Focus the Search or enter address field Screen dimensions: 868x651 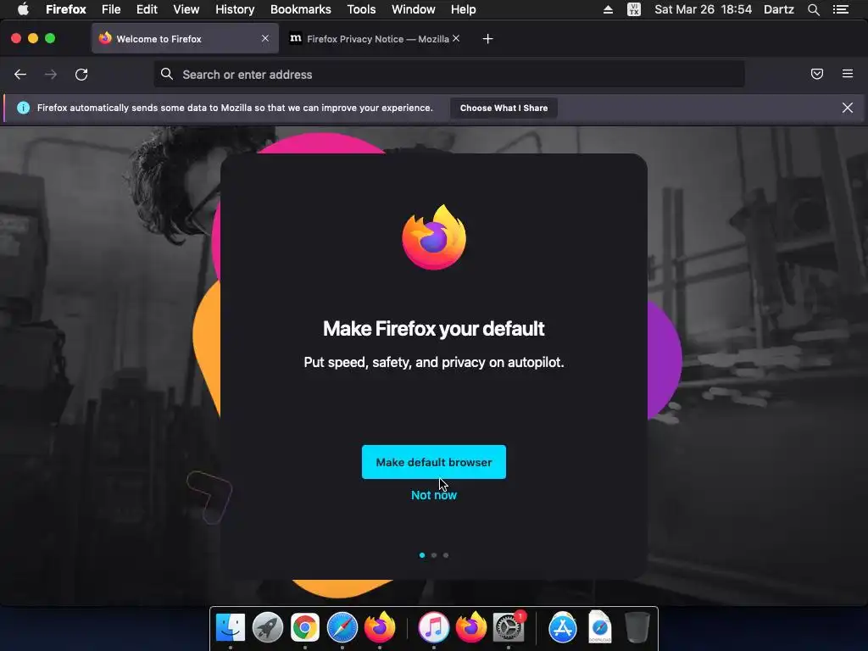pos(449,75)
